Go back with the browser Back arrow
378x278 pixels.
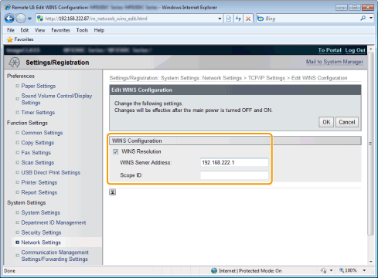(x=9, y=19)
